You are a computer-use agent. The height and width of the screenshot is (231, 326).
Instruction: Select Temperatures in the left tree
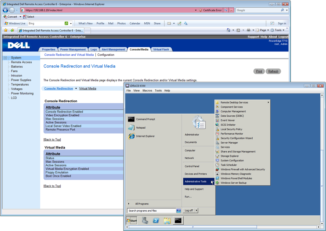[x=20, y=85]
